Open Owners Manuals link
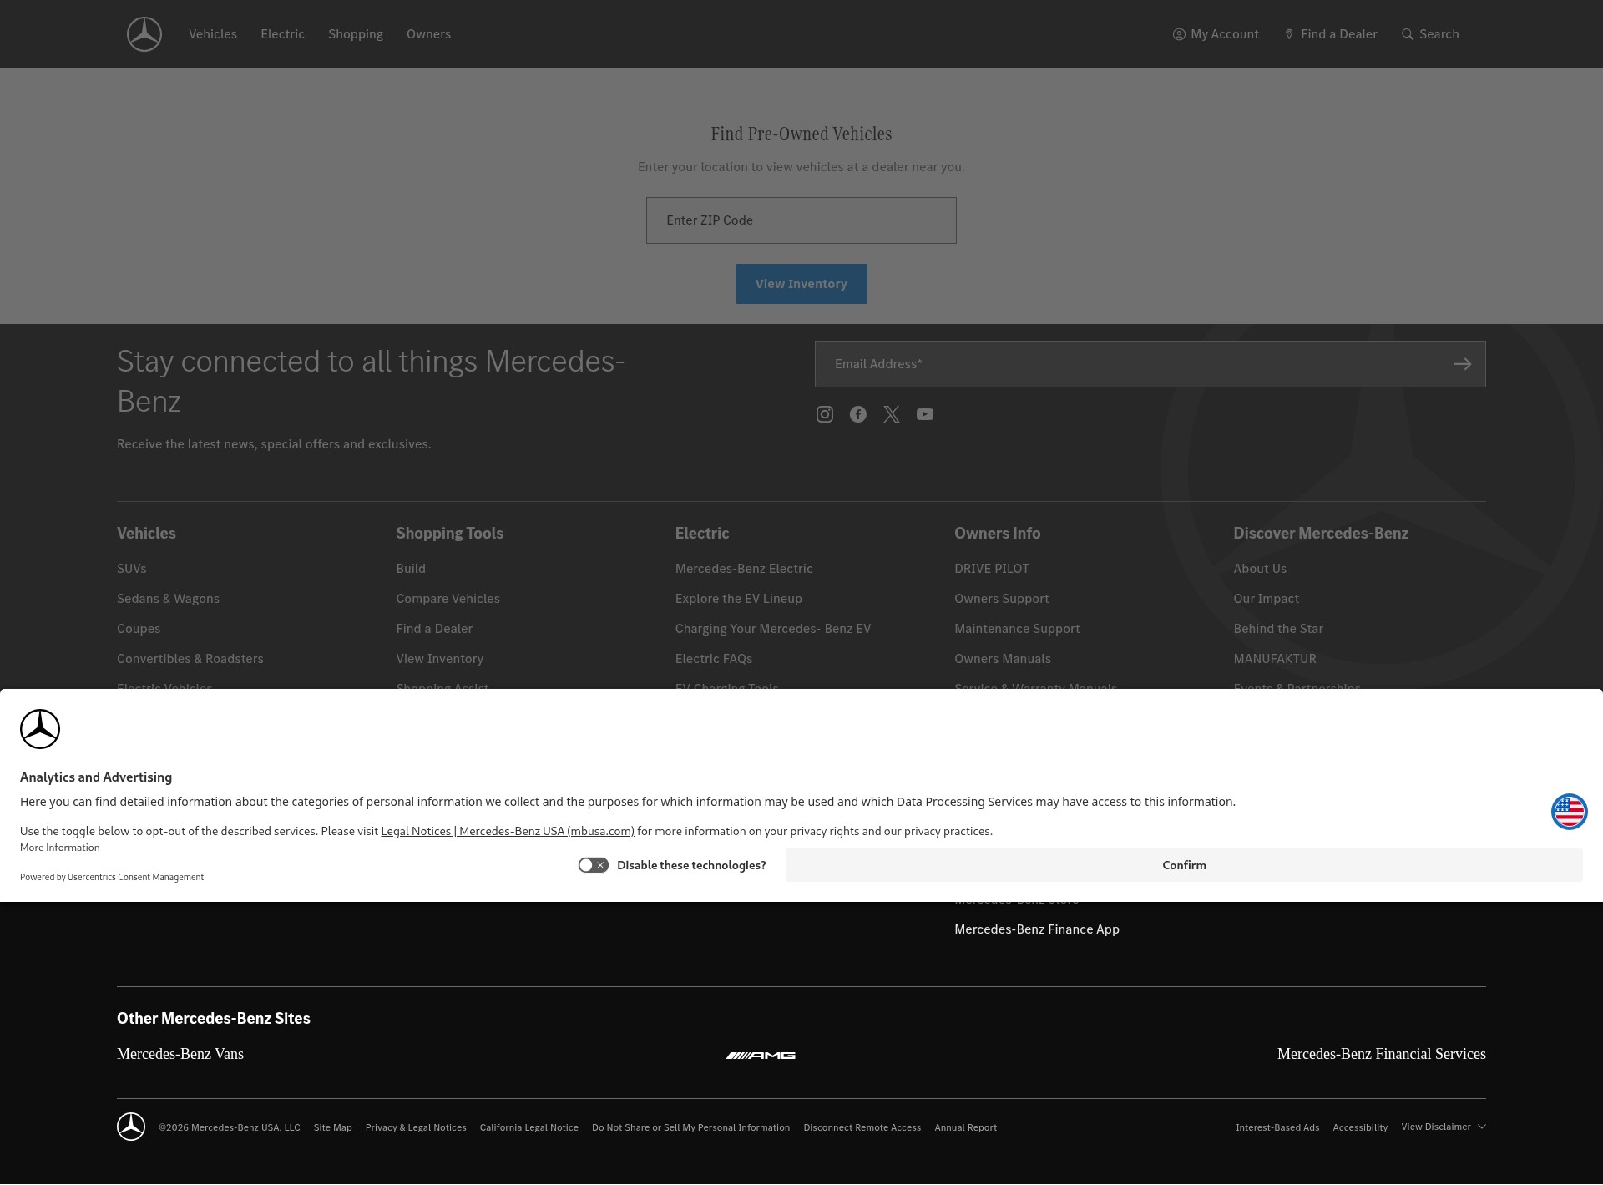Screen dimensions: 1603x1185 click(x=1003, y=659)
